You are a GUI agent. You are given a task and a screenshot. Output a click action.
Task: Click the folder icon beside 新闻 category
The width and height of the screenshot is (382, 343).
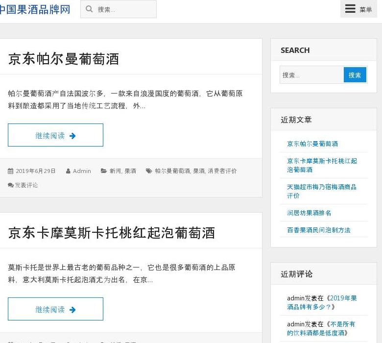coord(104,171)
